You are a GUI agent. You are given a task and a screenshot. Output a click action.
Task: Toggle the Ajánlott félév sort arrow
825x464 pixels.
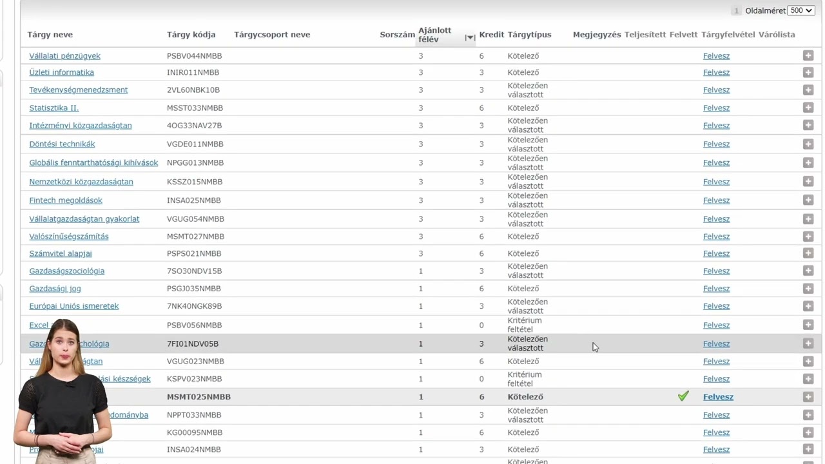tap(470, 38)
